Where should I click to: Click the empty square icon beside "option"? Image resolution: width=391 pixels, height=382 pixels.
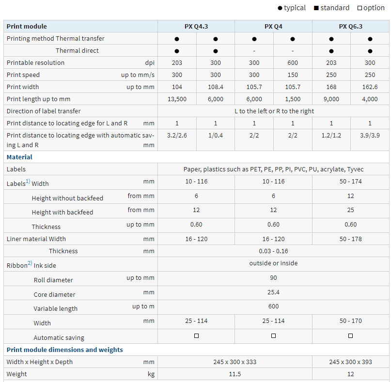[360, 8]
